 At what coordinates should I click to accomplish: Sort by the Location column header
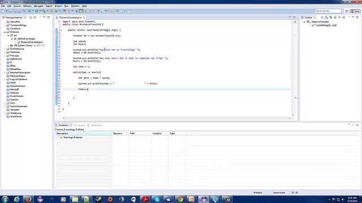160,134
